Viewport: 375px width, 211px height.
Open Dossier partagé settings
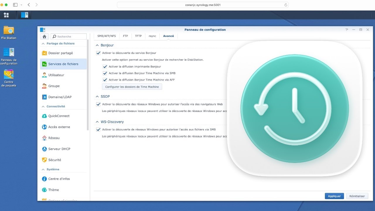[63, 53]
